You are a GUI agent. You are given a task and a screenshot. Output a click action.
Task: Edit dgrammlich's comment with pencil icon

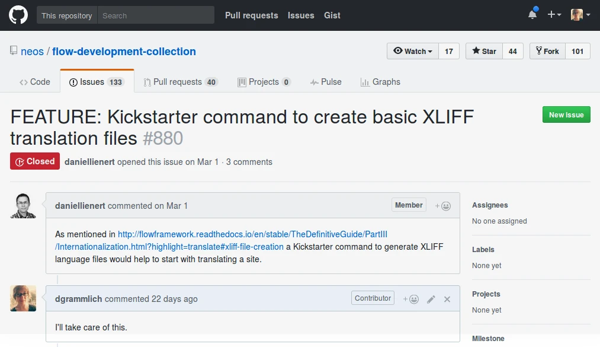tap(431, 299)
